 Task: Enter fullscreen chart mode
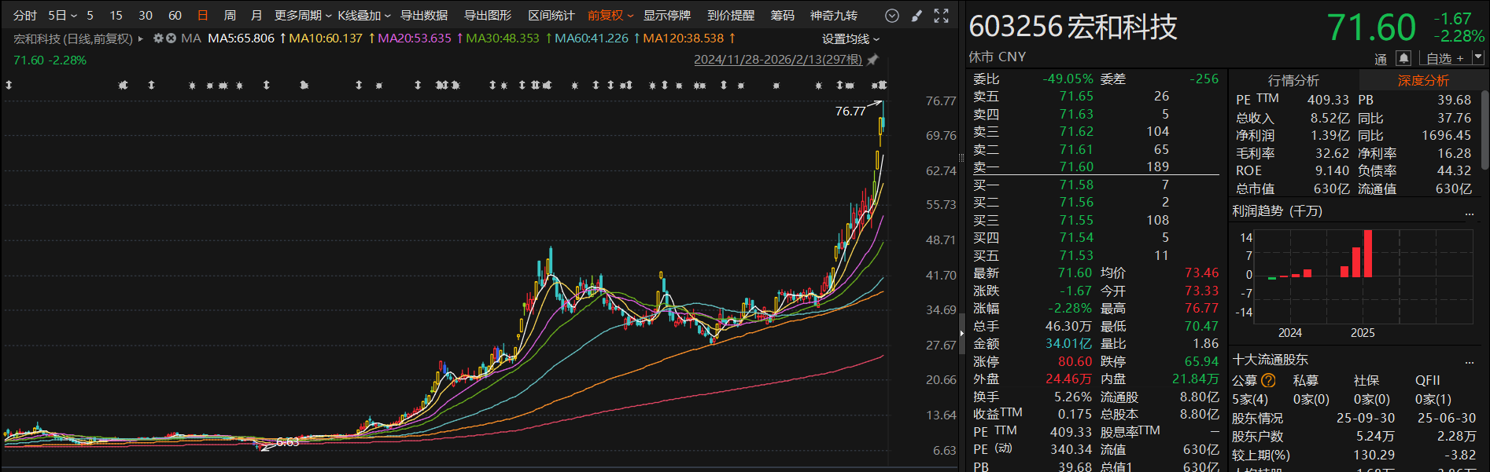point(941,16)
